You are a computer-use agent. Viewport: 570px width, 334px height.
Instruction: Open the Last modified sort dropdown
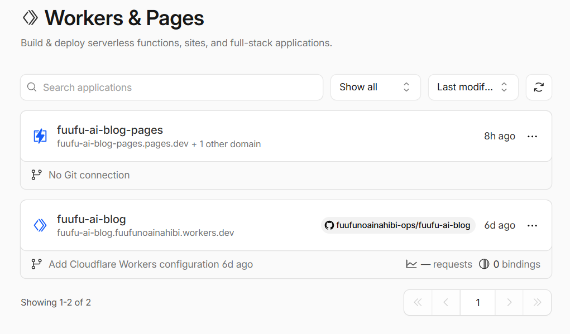(x=473, y=87)
